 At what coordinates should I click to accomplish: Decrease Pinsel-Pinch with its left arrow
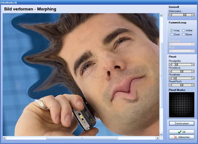(x=170, y=85)
